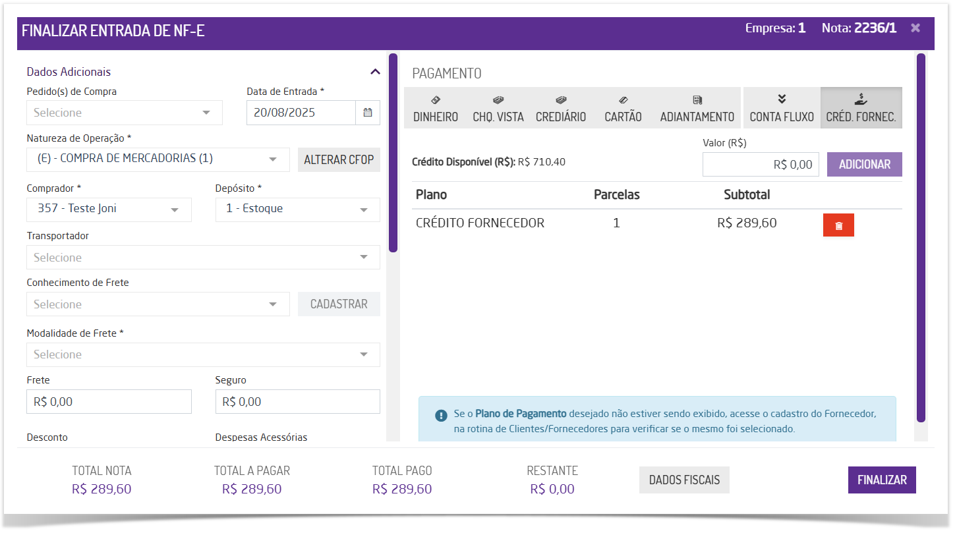Open the Pedido(s) de Compra dropdown
The height and width of the screenshot is (533, 957).
point(125,113)
